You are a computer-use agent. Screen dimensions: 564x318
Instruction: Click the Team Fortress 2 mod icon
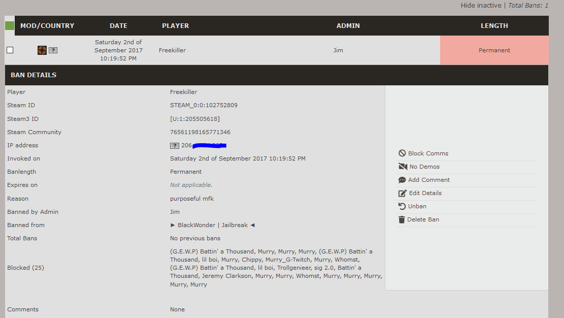[x=42, y=50]
